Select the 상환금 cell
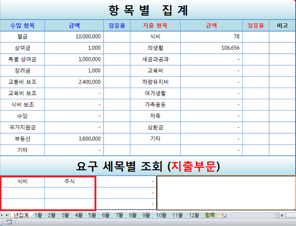Screen dimensions: 296x226 (x=155, y=127)
